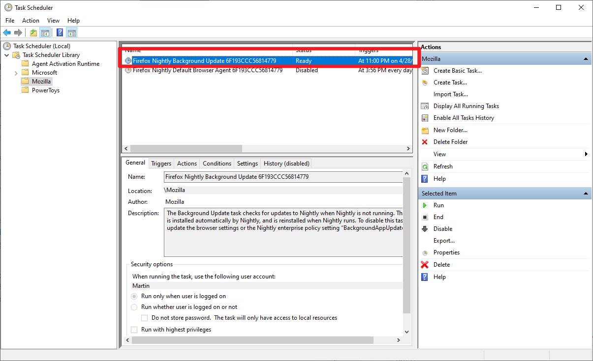Toggle the Show/Hide Console Tree icon

(45, 32)
